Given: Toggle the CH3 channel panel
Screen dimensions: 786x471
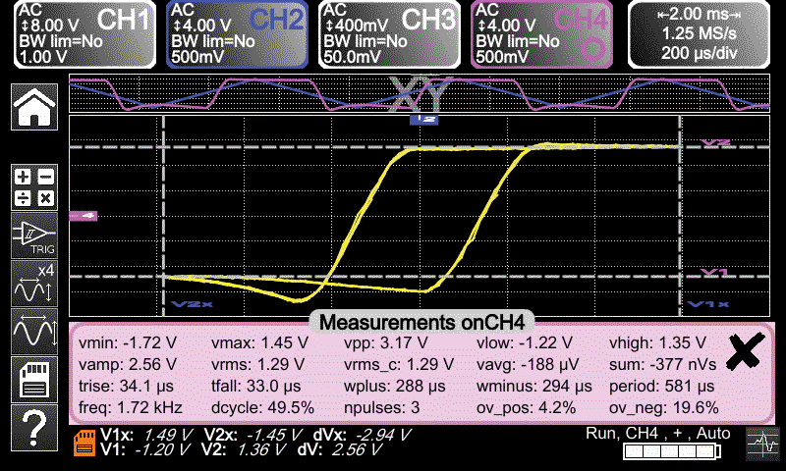Looking at the screenshot, I should (x=391, y=34).
